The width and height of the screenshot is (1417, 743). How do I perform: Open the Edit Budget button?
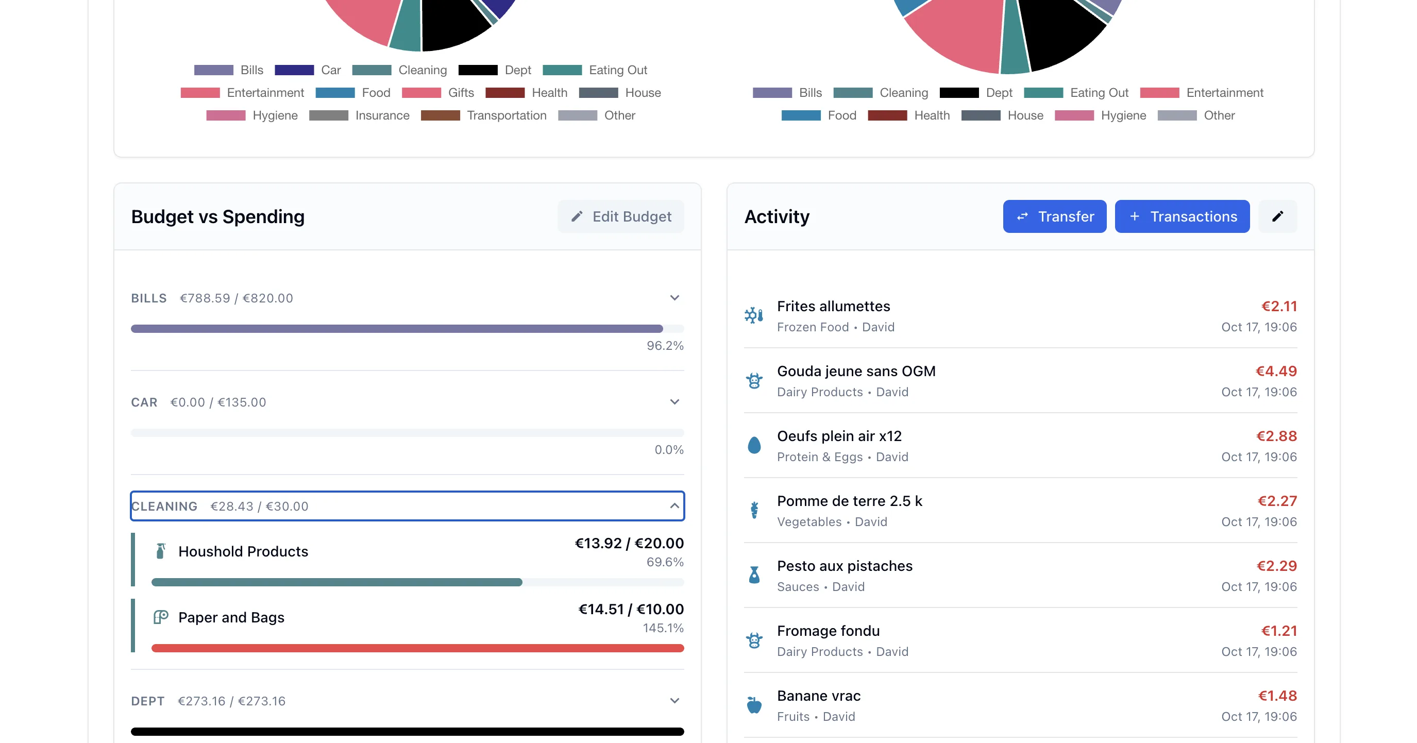621,216
